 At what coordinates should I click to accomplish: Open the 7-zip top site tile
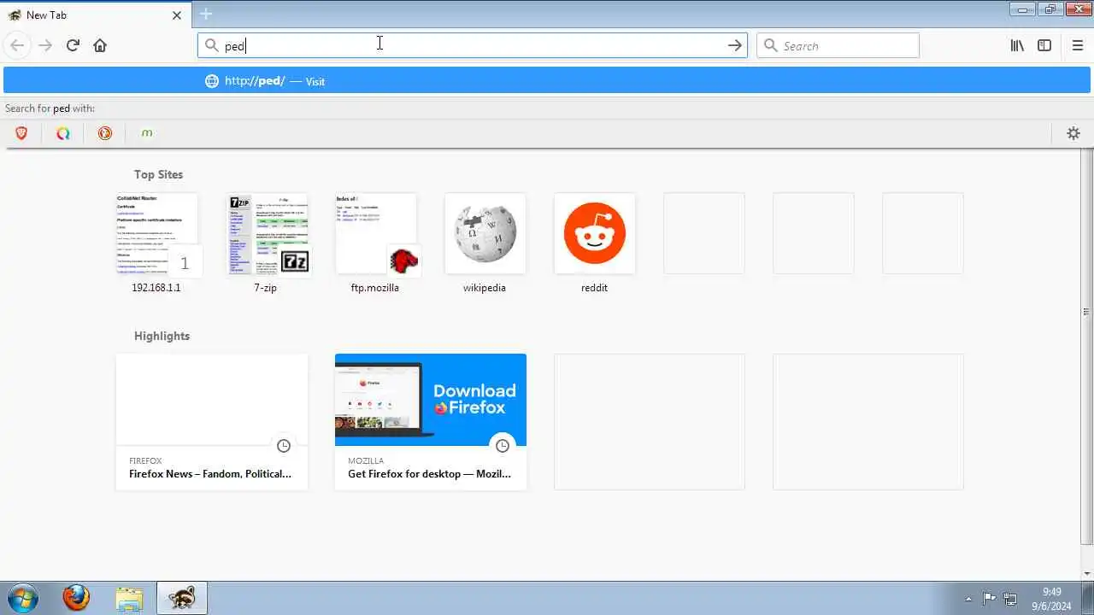pos(266,234)
